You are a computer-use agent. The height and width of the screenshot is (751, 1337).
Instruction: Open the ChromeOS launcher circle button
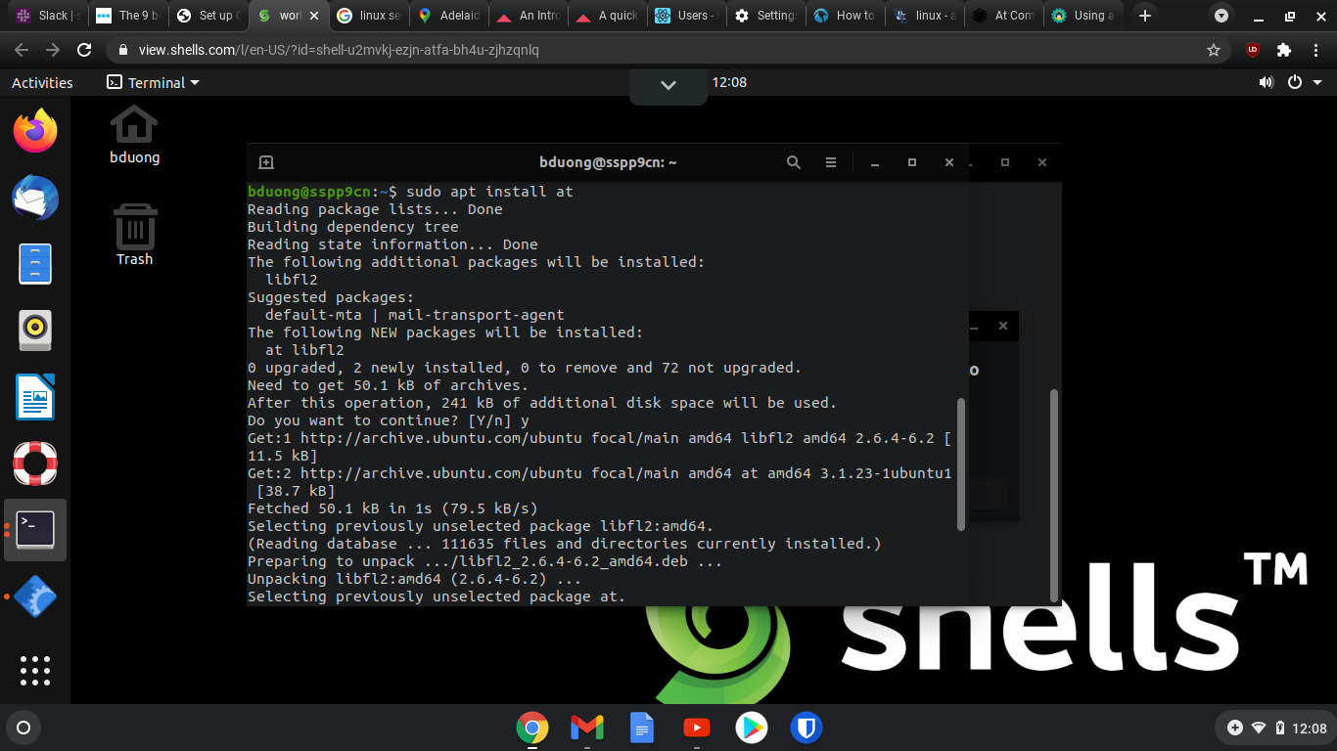coord(24,728)
